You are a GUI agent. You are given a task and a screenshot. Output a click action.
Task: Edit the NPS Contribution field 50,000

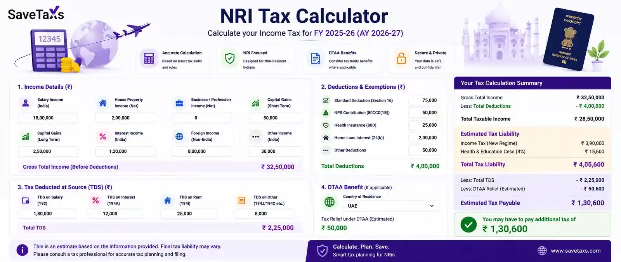[x=425, y=113]
